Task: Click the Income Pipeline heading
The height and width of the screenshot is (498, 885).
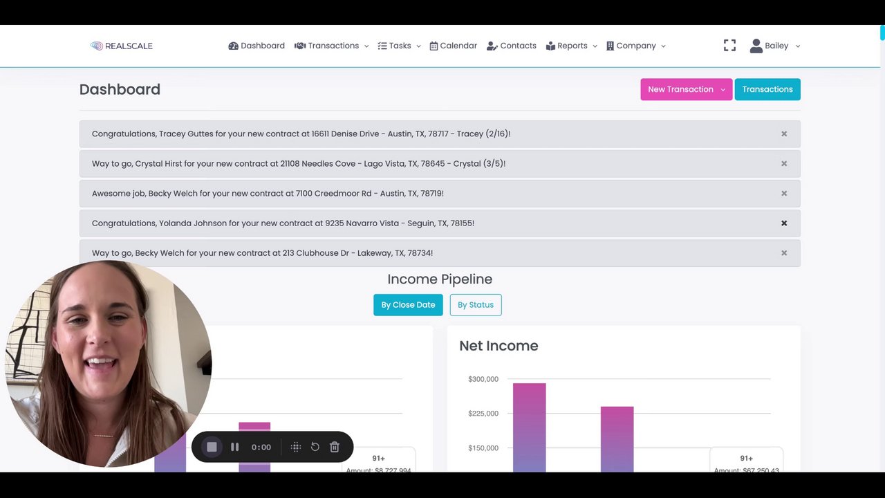Action: (x=440, y=279)
